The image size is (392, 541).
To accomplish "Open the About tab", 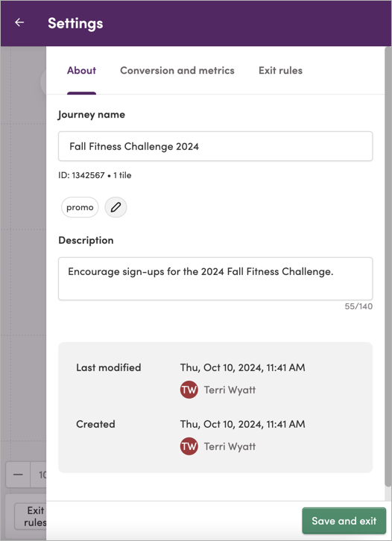I will [x=81, y=70].
